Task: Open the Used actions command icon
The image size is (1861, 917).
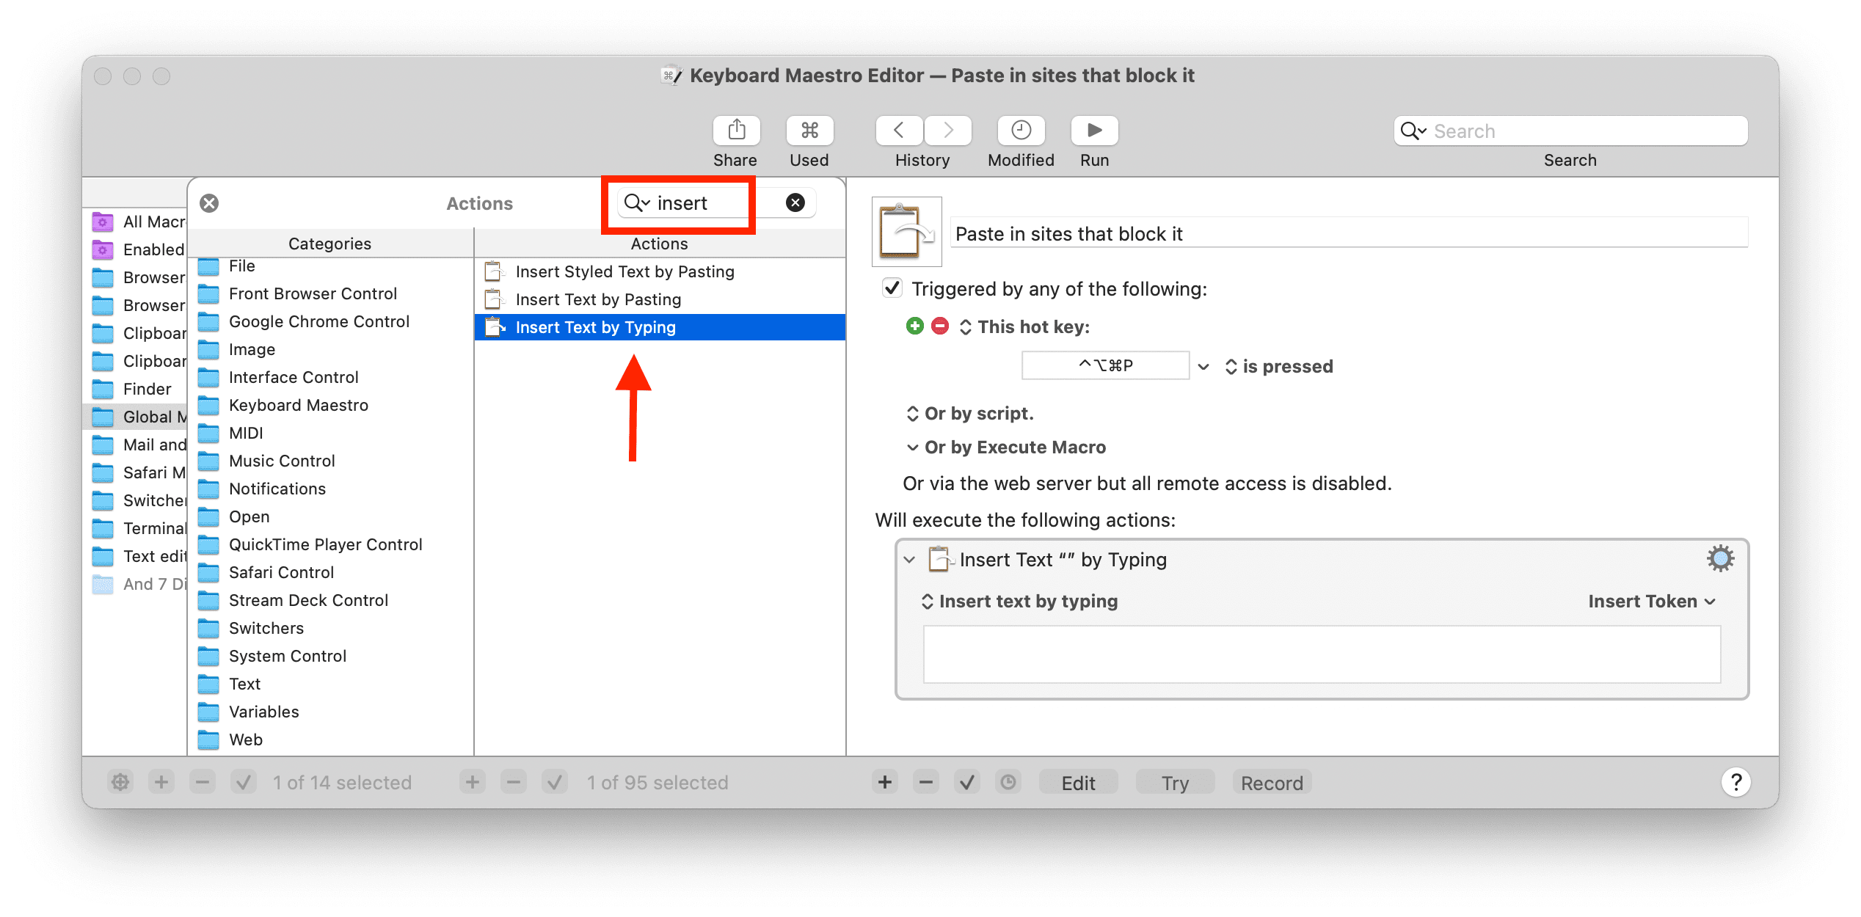Action: coord(809,131)
